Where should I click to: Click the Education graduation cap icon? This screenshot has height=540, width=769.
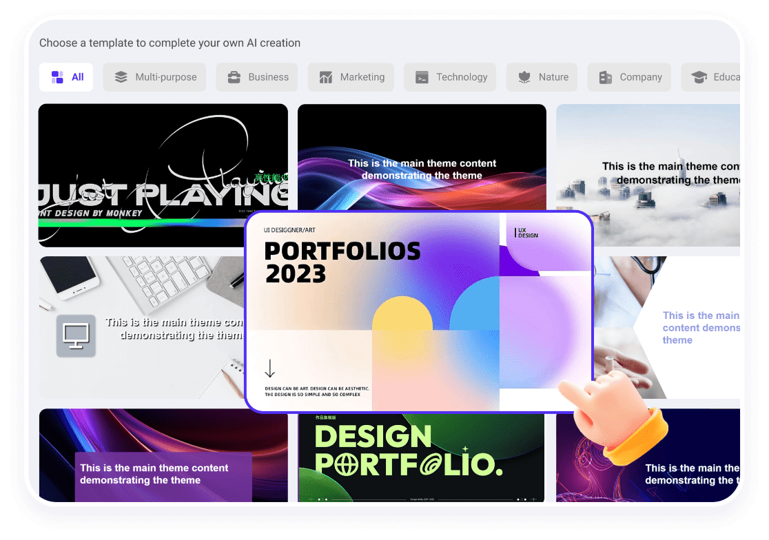pos(699,77)
